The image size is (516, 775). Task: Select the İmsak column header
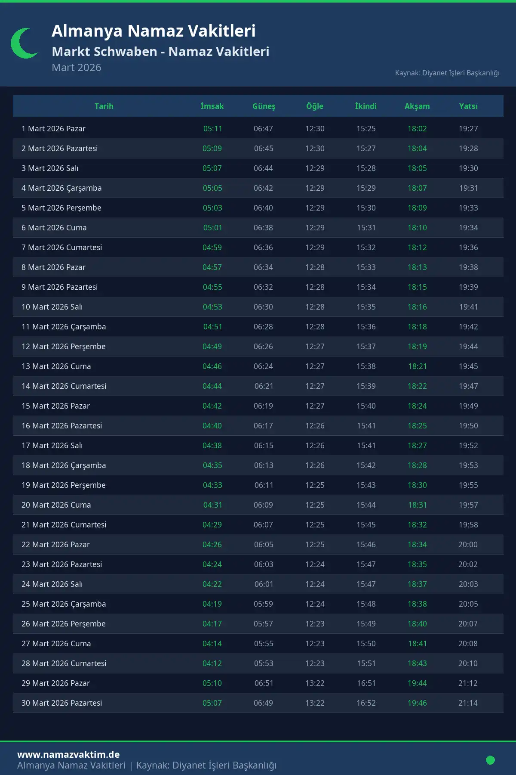212,106
